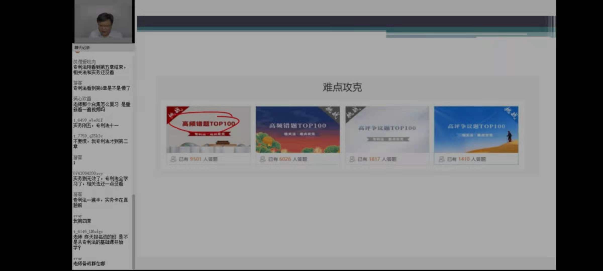Click username t_6145_LMadgc in the chat

coord(88,231)
